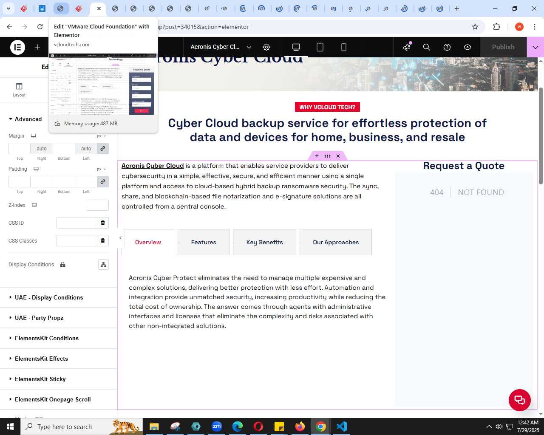Open the Acronis Cyber Cl... document dropdown
This screenshot has height=435, width=544.
(x=221, y=47)
